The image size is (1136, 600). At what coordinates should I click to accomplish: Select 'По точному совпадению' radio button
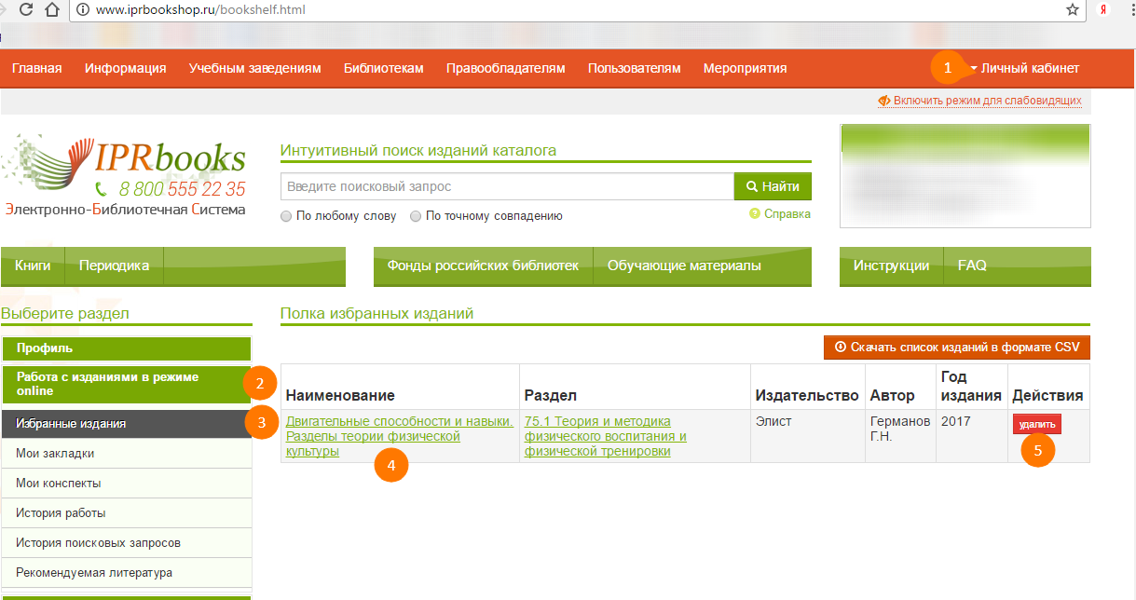pos(416,216)
